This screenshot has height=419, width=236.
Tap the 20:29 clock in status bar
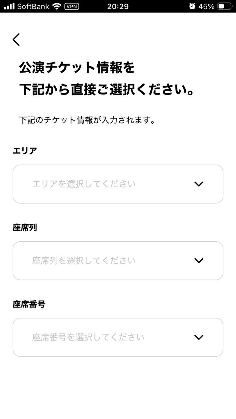pyautogui.click(x=118, y=6)
